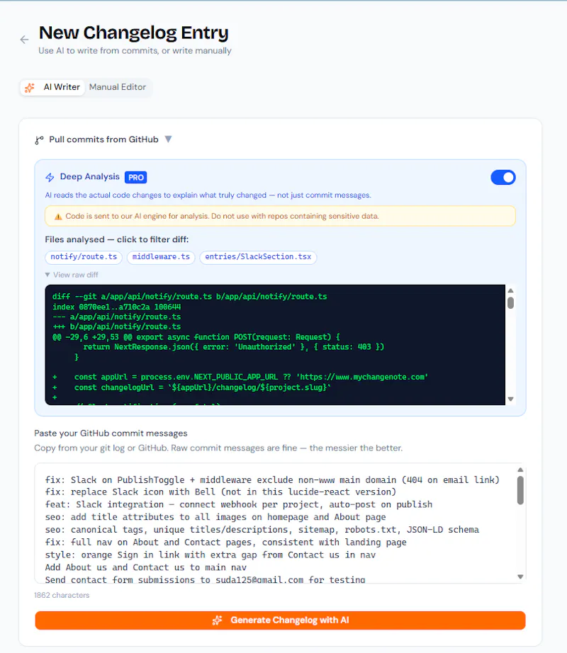Click the '1862 characters' counter

[x=62, y=596]
